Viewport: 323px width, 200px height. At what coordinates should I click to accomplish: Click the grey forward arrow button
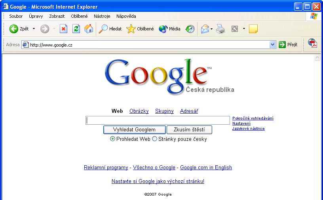point(45,29)
